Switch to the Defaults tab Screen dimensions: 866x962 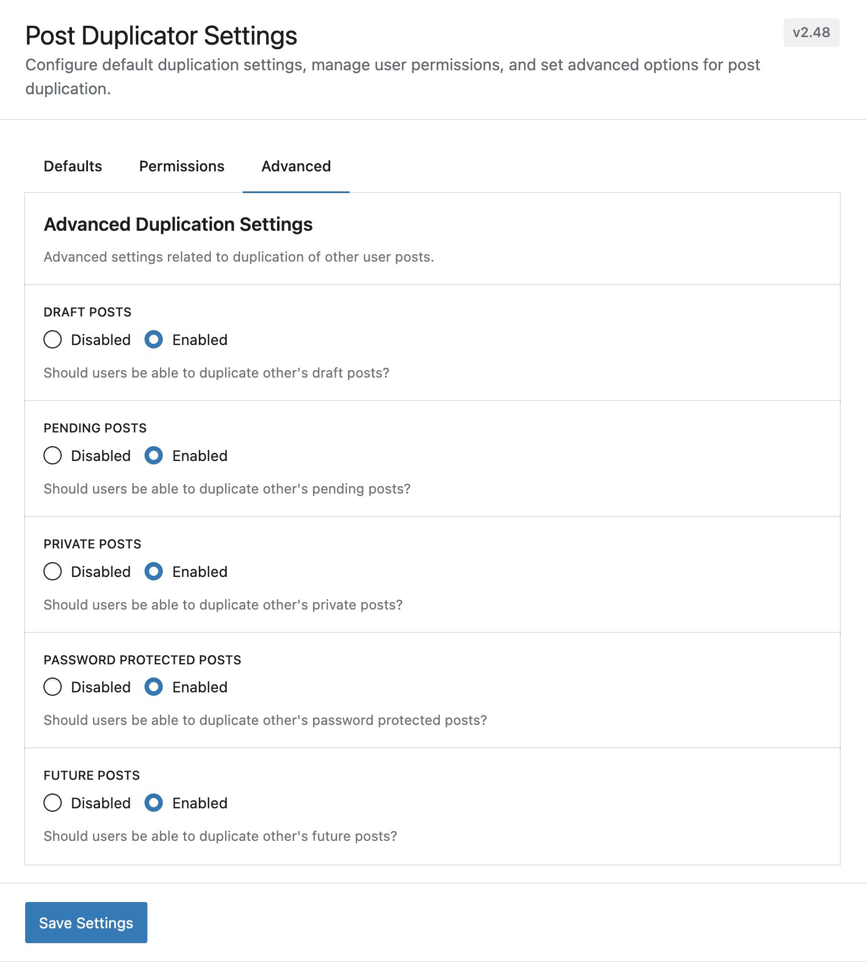click(x=73, y=166)
